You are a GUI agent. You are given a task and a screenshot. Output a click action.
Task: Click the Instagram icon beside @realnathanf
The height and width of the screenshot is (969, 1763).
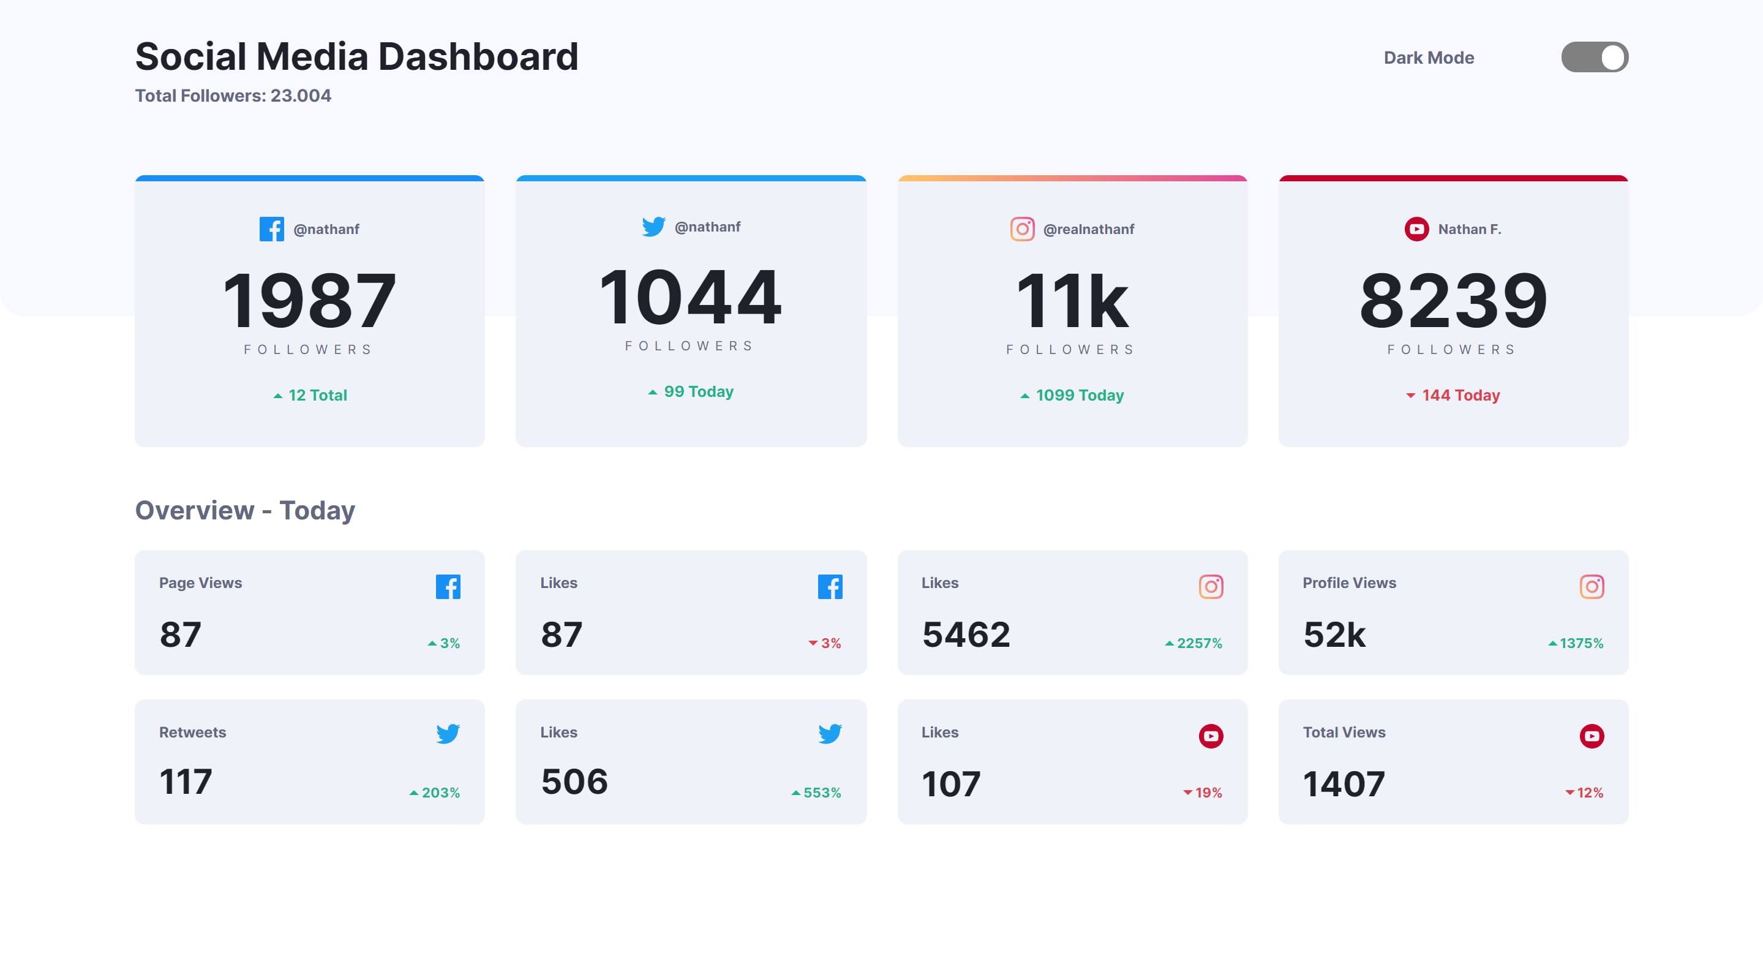[1022, 229]
